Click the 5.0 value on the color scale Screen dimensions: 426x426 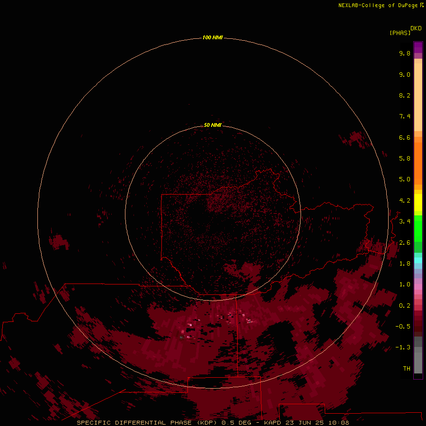[405, 179]
